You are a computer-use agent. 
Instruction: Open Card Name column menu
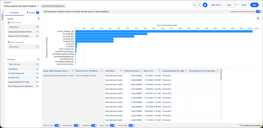[x=121, y=71]
